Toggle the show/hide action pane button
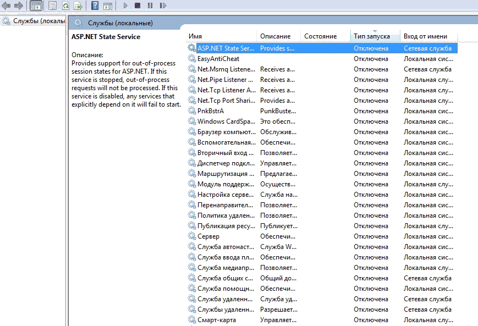Image resolution: width=478 pixels, height=326 pixels. coord(108,5)
